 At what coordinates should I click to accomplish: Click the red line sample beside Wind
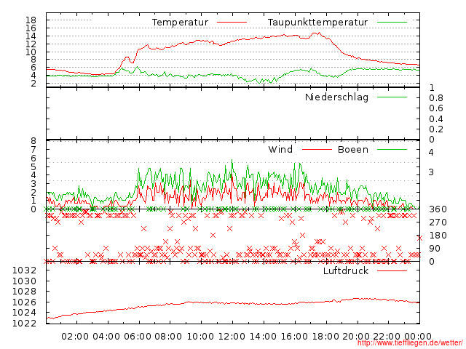point(317,150)
